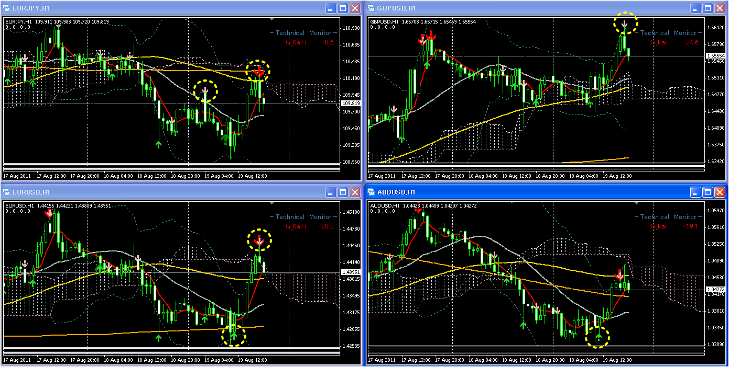
Task: Activate the GBPUSD,H1 title bar
Action: [x=529, y=8]
